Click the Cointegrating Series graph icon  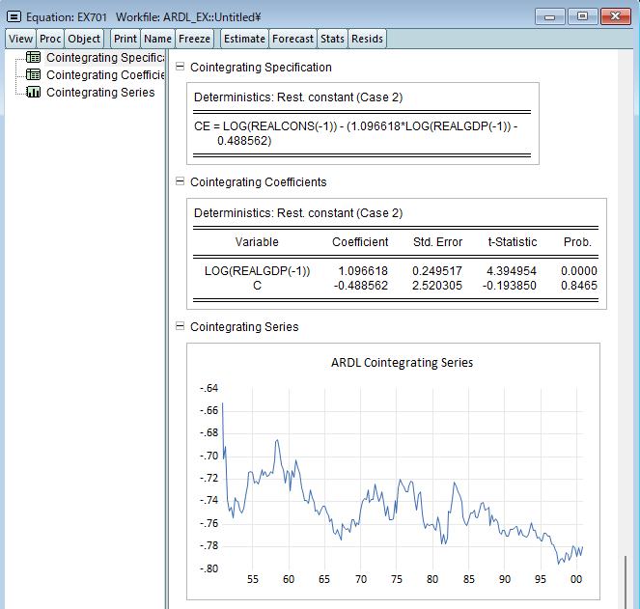point(34,93)
